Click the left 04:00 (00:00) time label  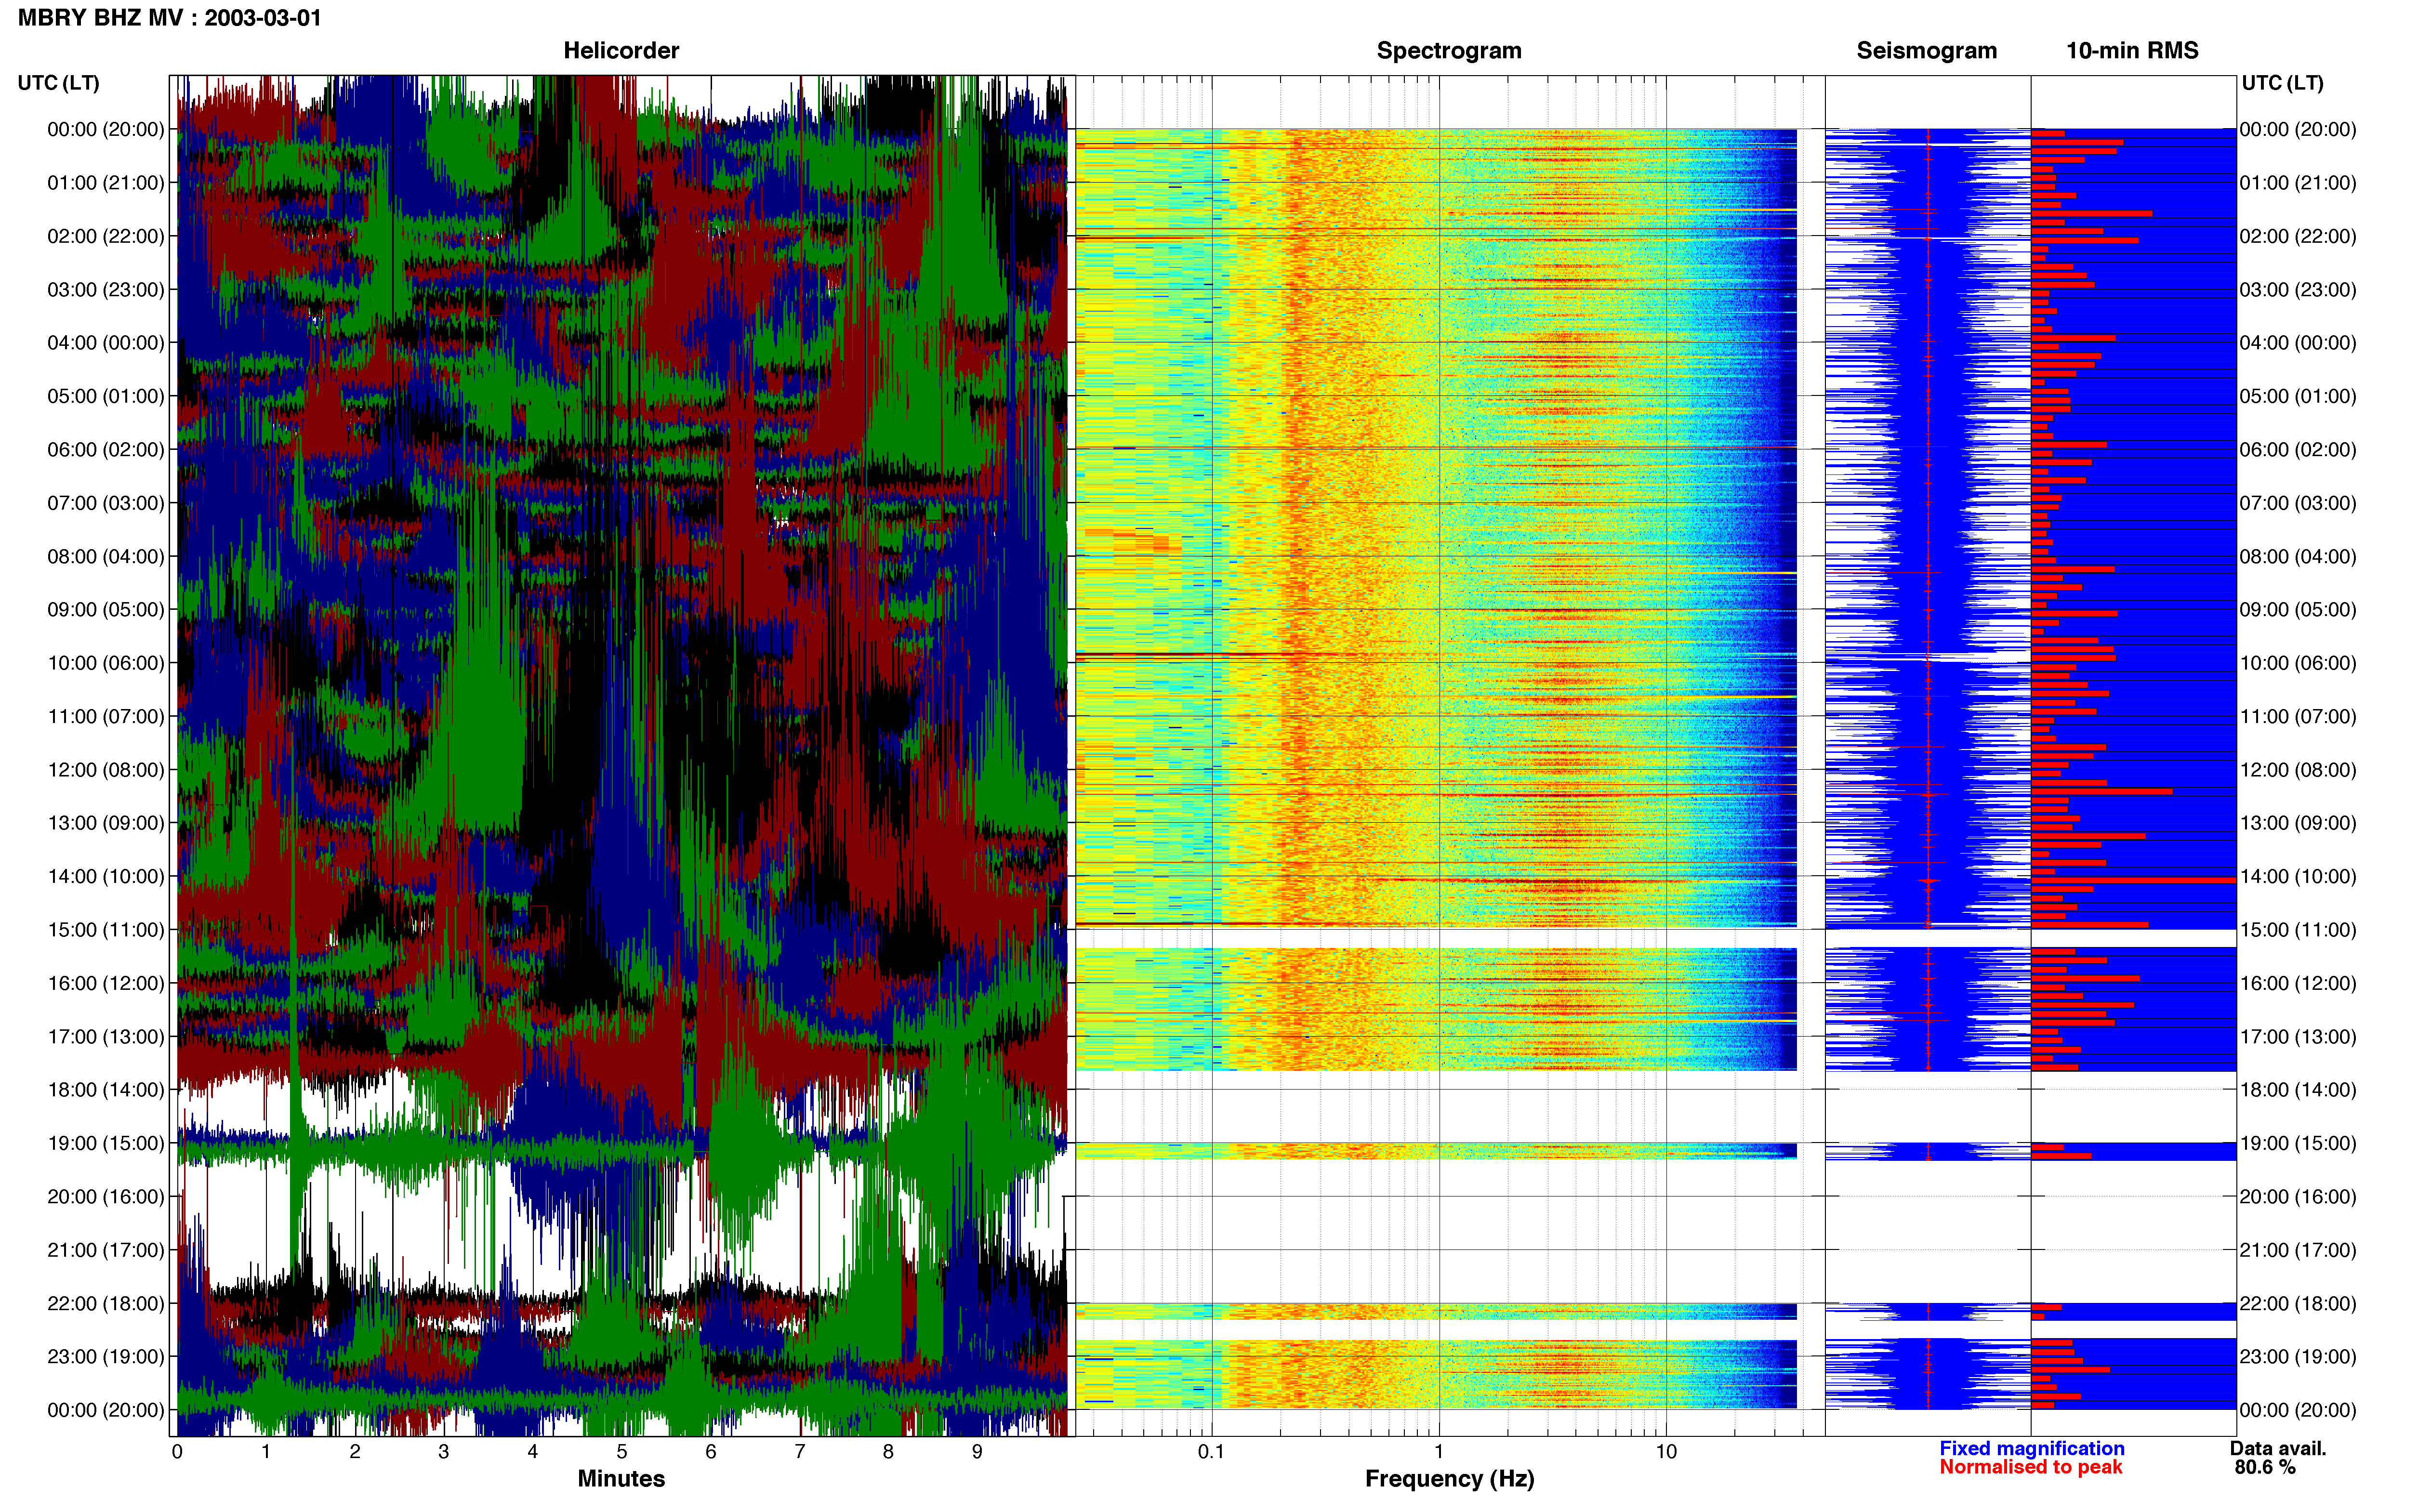[106, 343]
